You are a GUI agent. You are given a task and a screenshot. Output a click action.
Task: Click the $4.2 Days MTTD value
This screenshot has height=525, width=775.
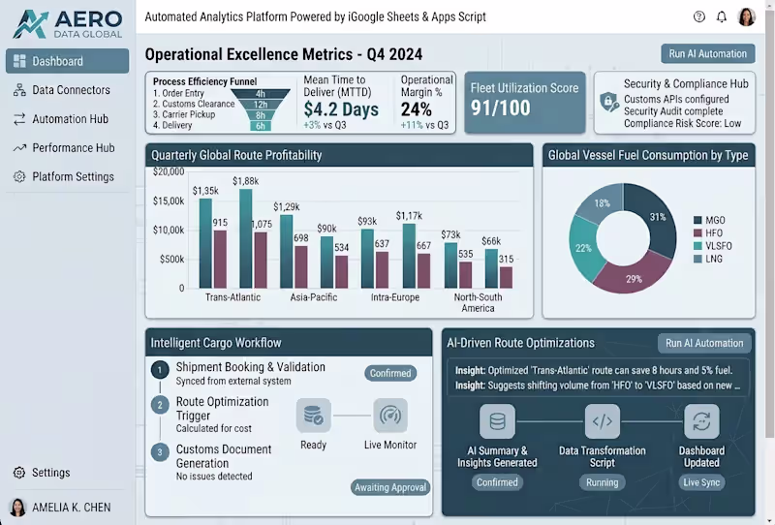coord(341,109)
